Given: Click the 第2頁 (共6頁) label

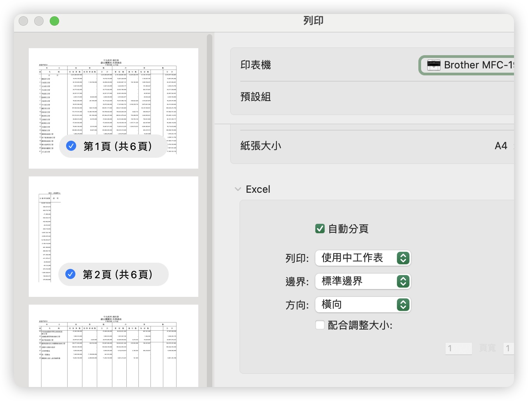Looking at the screenshot, I should pos(117,274).
